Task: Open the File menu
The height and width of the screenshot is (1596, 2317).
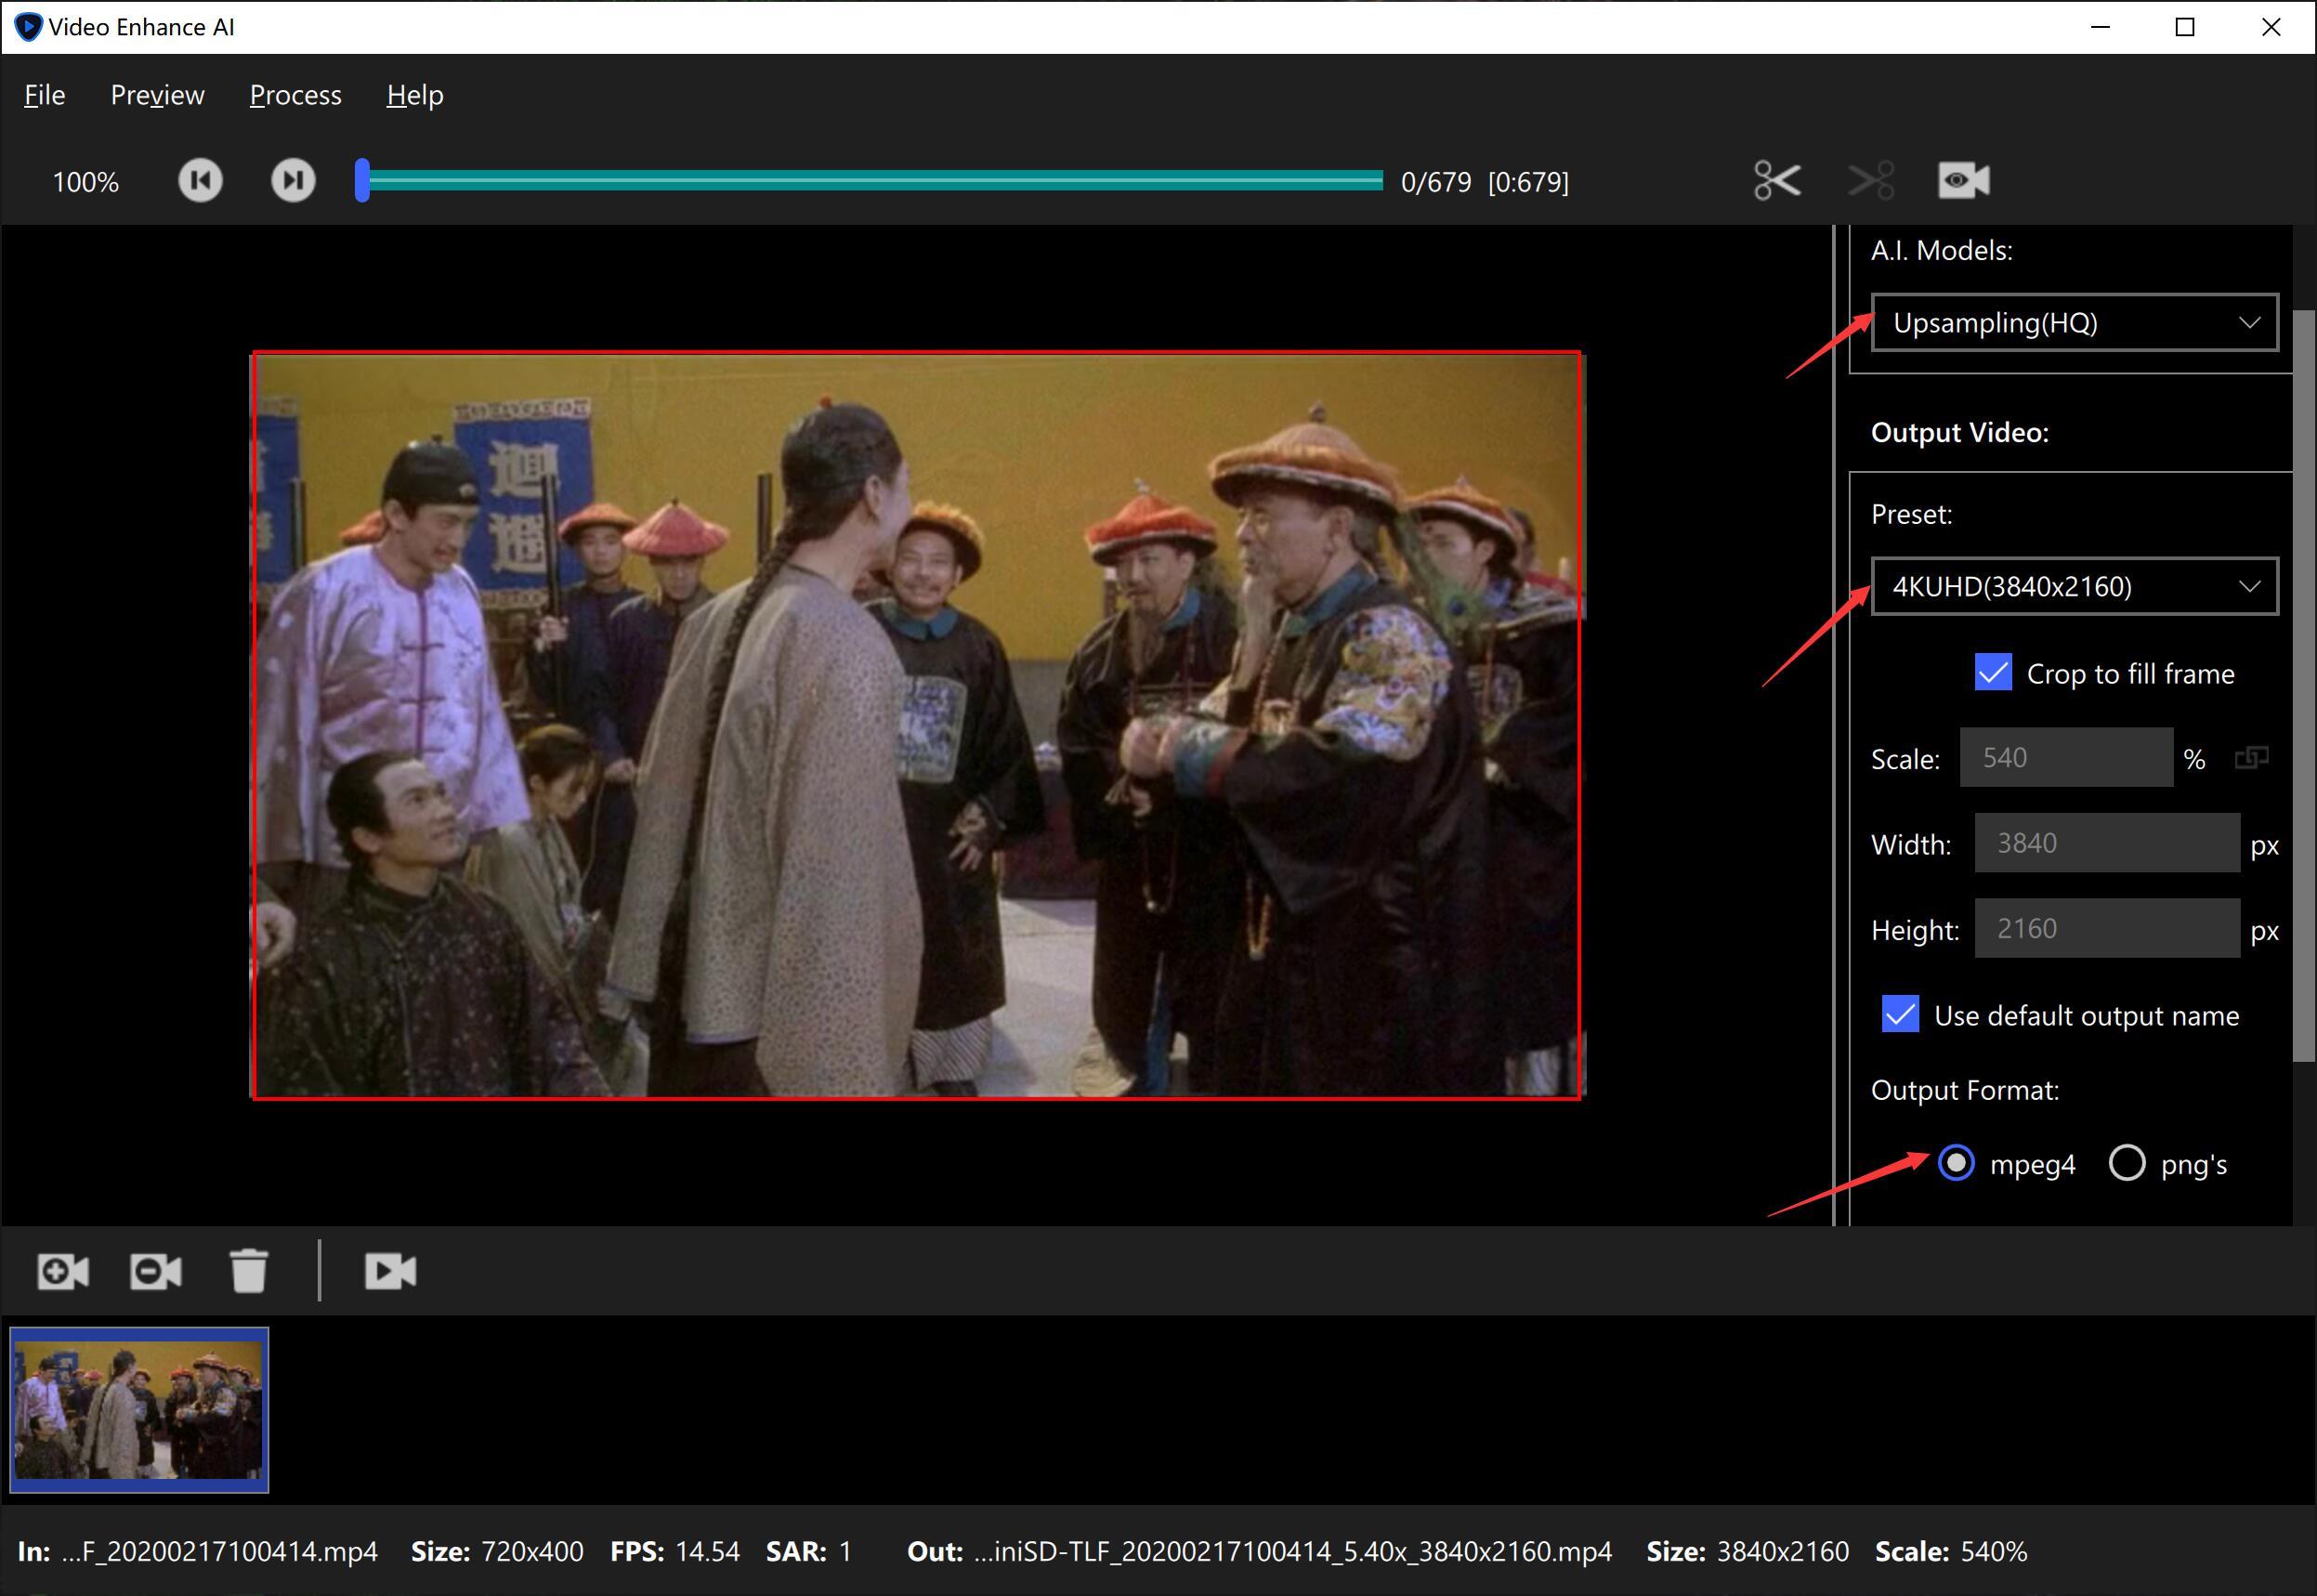Action: point(45,95)
